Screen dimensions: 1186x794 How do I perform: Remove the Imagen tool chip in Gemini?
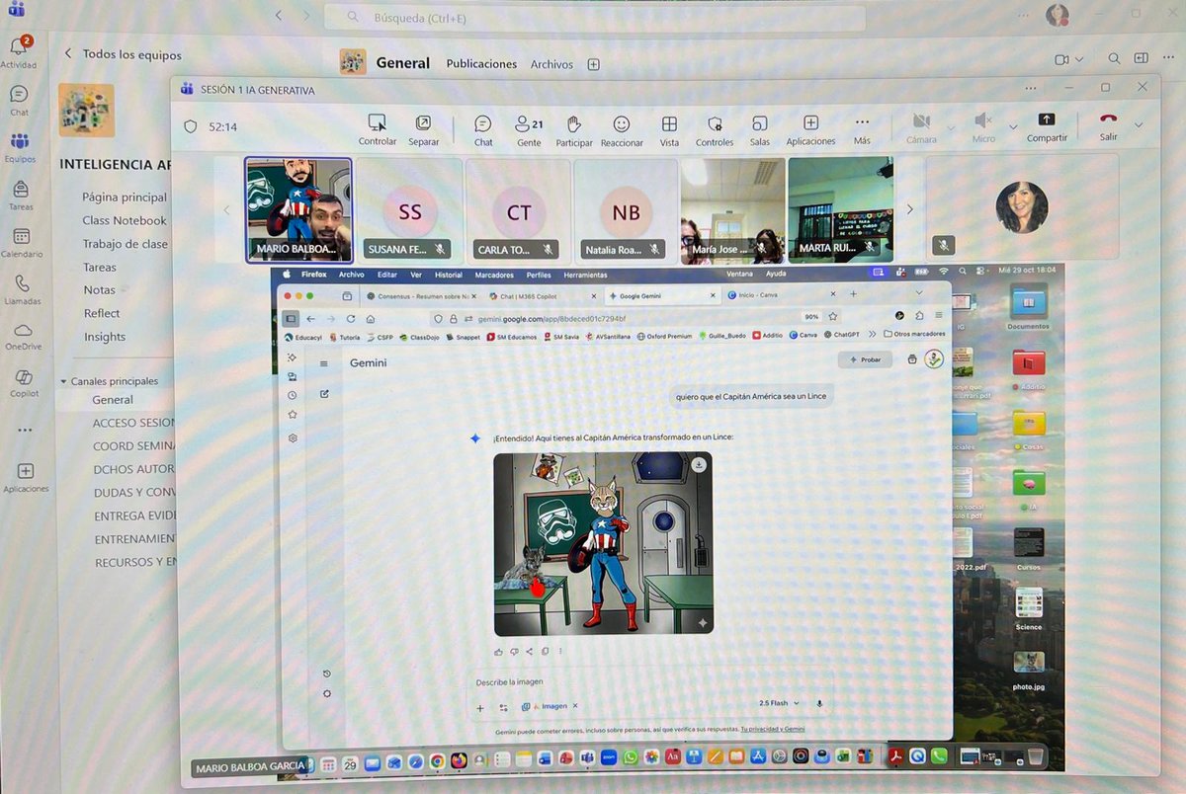point(575,706)
